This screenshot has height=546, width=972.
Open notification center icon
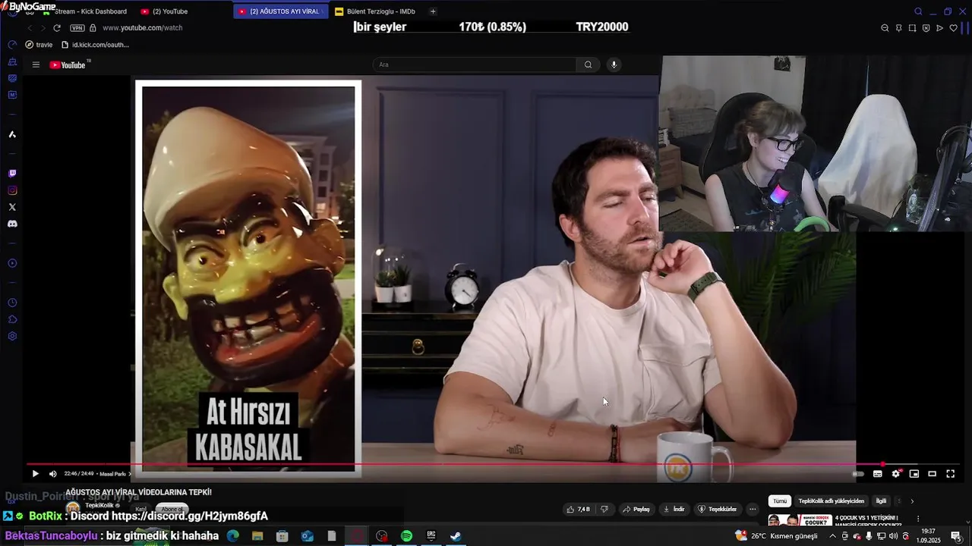[x=955, y=536]
